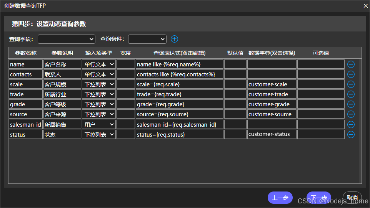Change input type for status row
370x208 pixels.
(x=99, y=134)
